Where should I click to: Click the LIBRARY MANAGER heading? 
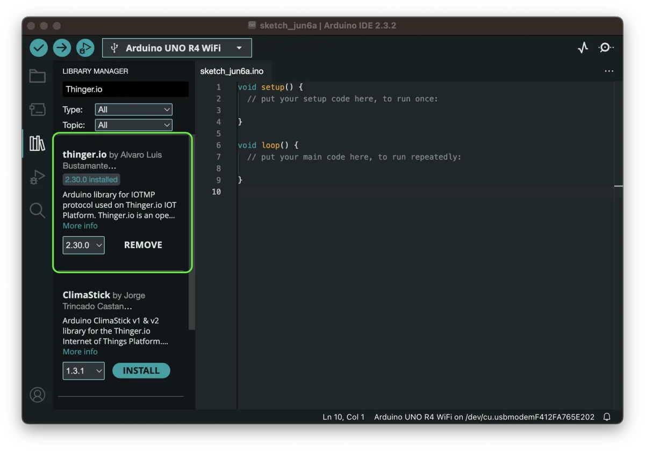(x=95, y=71)
